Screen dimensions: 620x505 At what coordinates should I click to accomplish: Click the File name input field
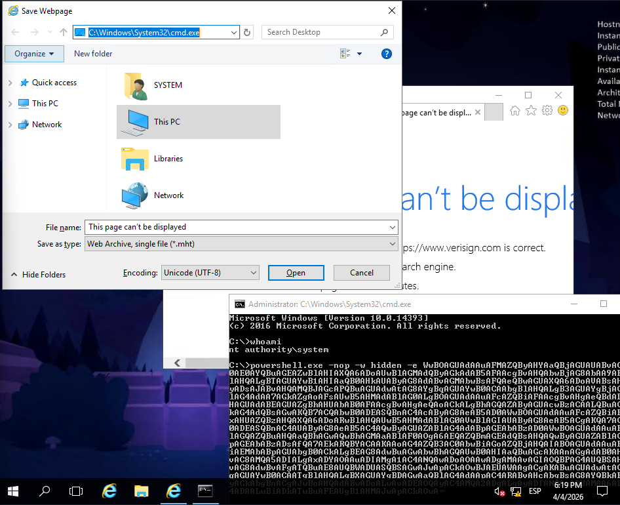click(236, 227)
